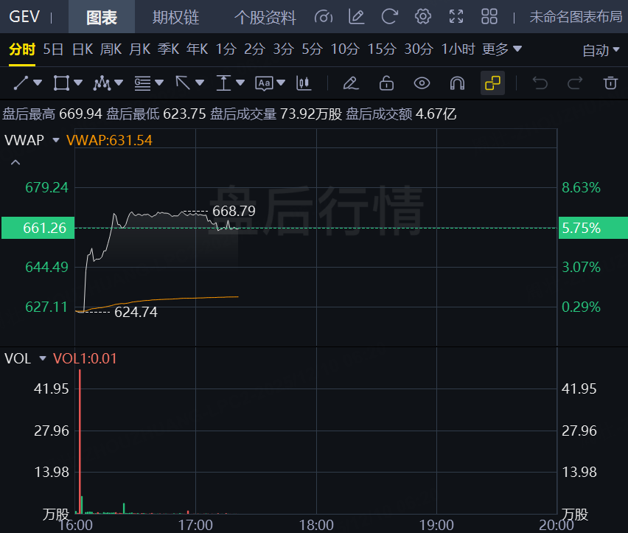Select the 15分 interval
628x533 pixels.
tap(381, 49)
